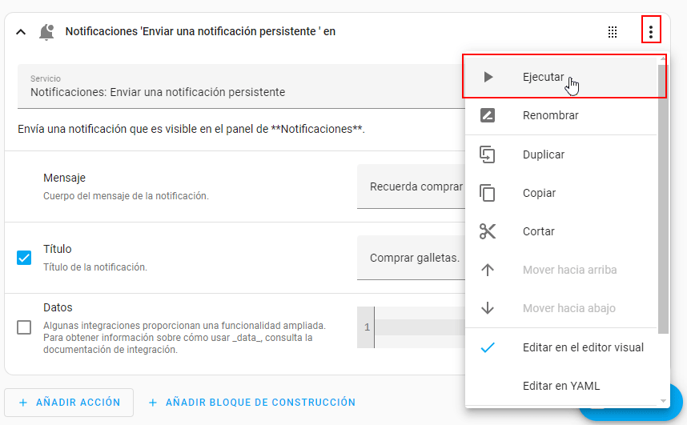Enable the Datos checkbox
Screen dimensions: 687x425
[24, 327]
